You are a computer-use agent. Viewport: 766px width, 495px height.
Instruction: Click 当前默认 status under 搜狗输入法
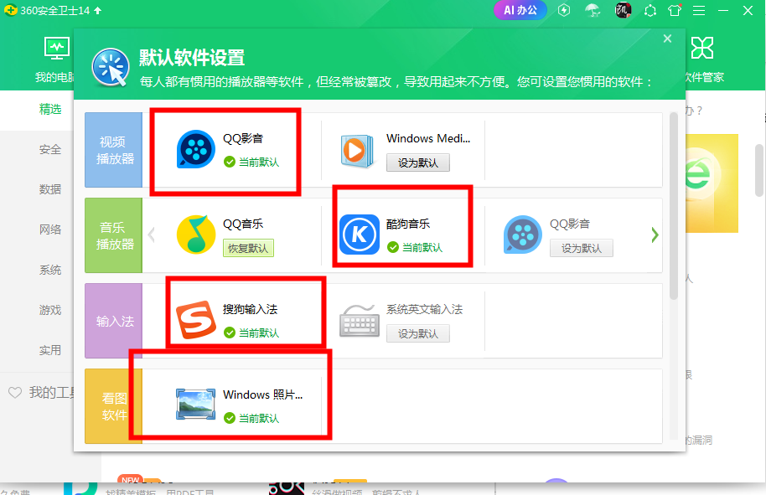tap(251, 333)
